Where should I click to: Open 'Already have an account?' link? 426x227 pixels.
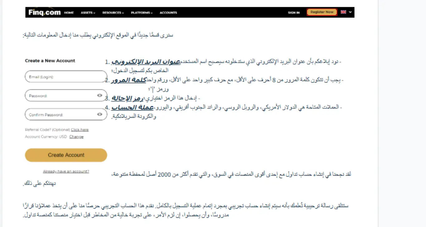coord(66,171)
